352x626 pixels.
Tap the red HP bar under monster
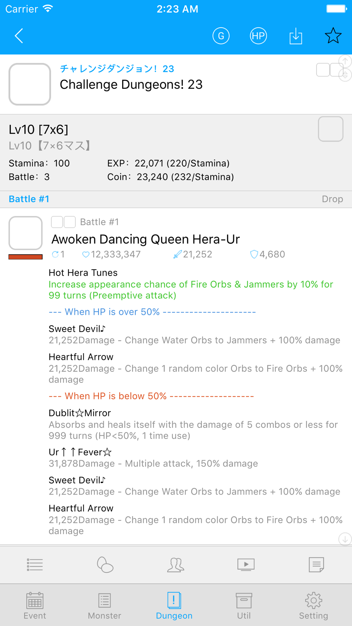coord(25,257)
